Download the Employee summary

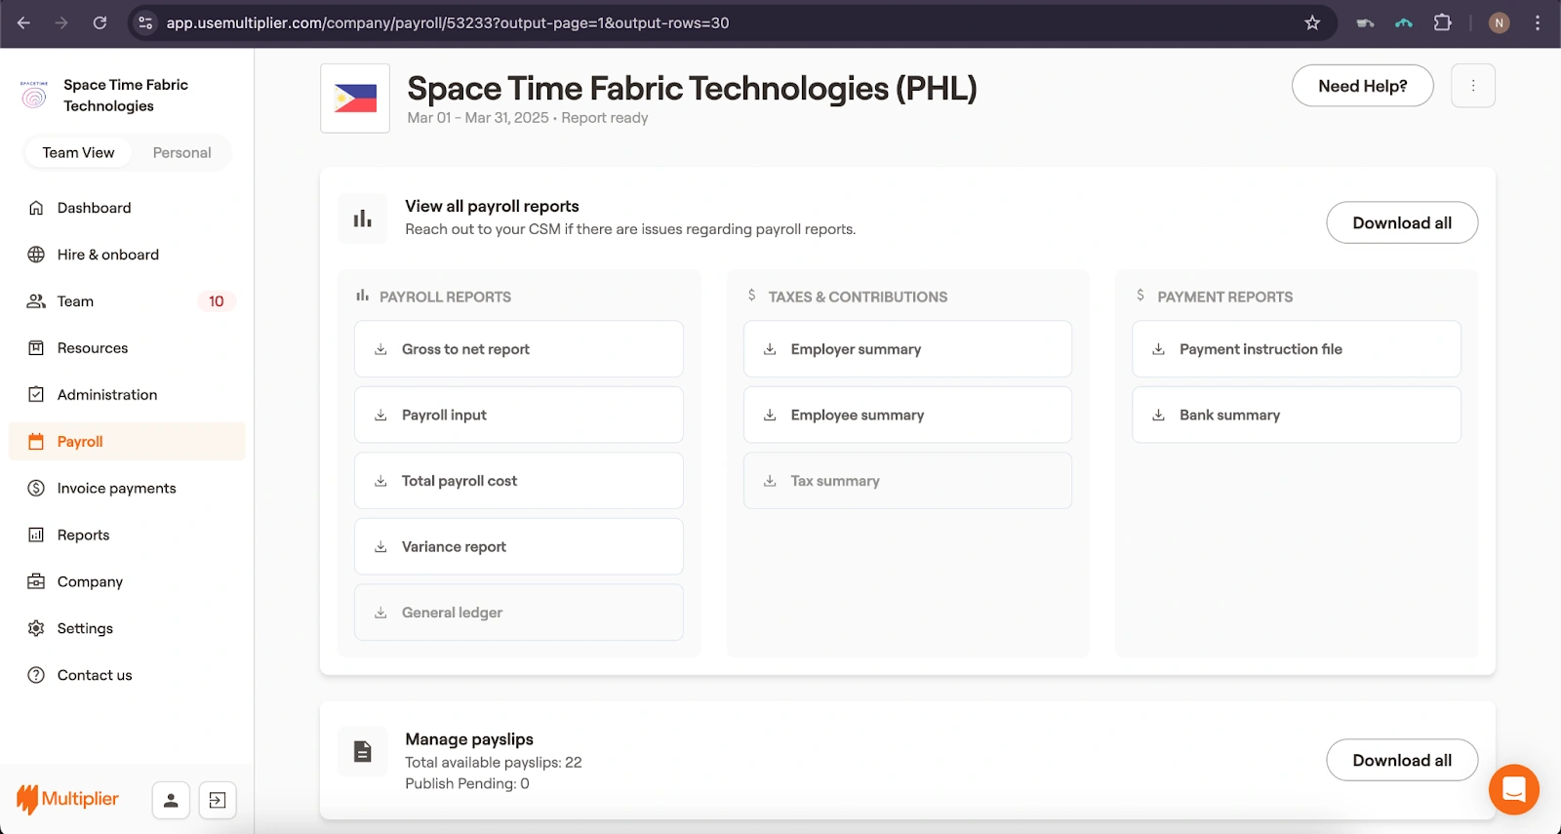[907, 415]
